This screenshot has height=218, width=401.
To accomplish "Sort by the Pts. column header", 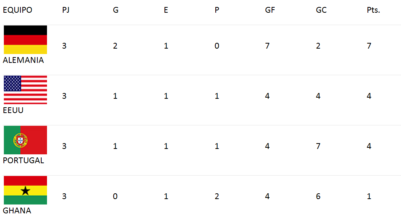I will click(x=373, y=10).
